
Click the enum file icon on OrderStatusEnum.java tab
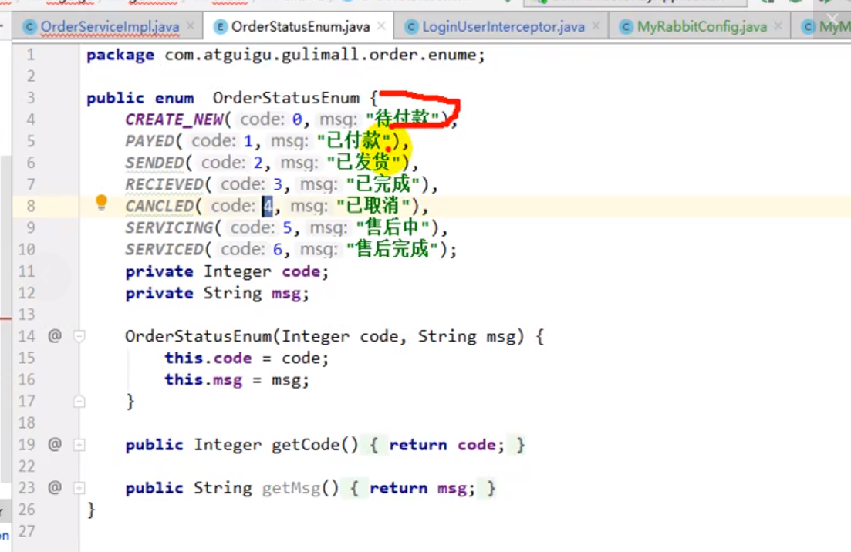[221, 27]
